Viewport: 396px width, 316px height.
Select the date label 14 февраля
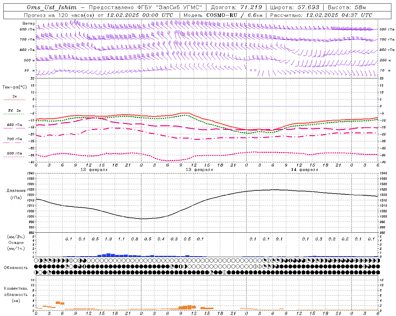304,170
